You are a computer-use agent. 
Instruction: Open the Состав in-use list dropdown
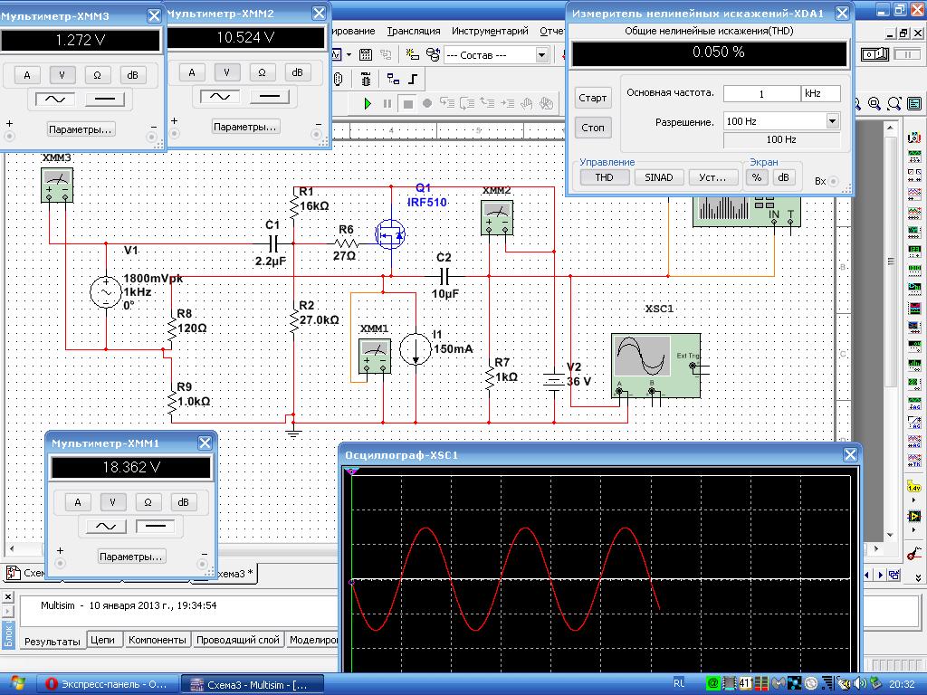point(541,55)
